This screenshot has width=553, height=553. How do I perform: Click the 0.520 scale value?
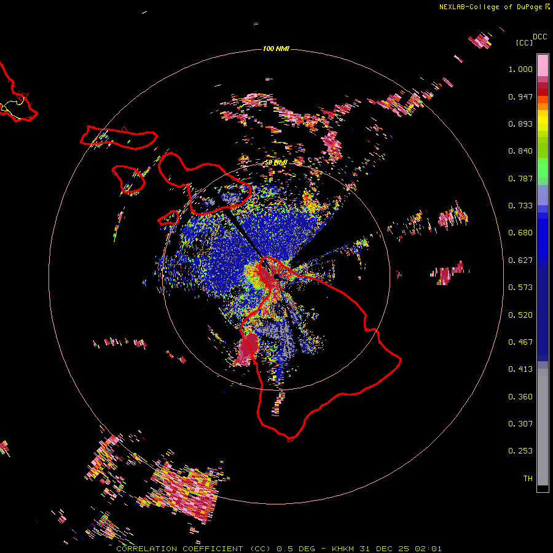pos(520,315)
